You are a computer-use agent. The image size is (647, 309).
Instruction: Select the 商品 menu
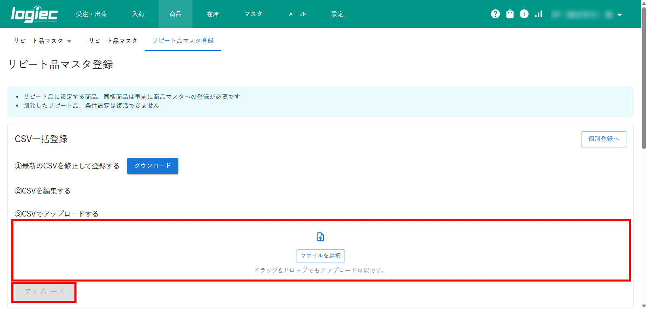(175, 14)
